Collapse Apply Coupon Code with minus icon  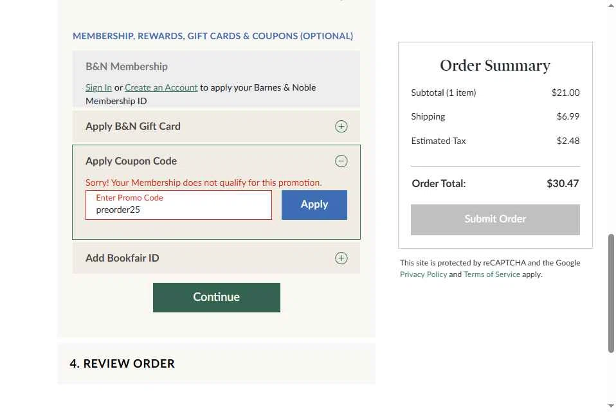341,161
